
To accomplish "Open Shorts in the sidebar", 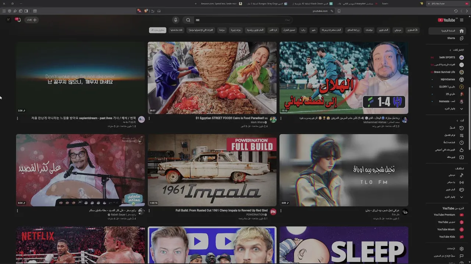I will [447, 38].
